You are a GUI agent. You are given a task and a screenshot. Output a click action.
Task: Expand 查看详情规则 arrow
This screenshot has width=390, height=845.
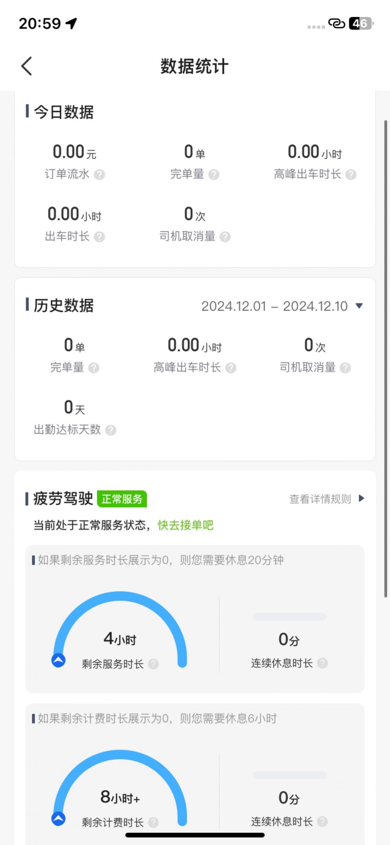coord(361,499)
